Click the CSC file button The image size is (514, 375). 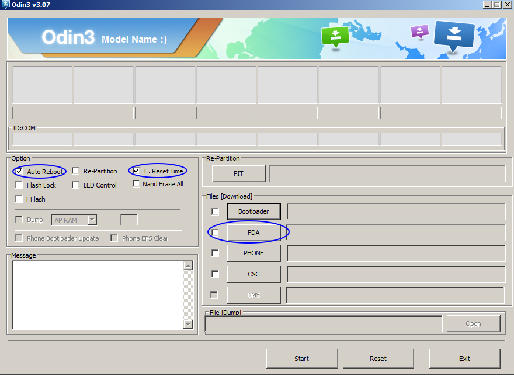click(x=253, y=274)
